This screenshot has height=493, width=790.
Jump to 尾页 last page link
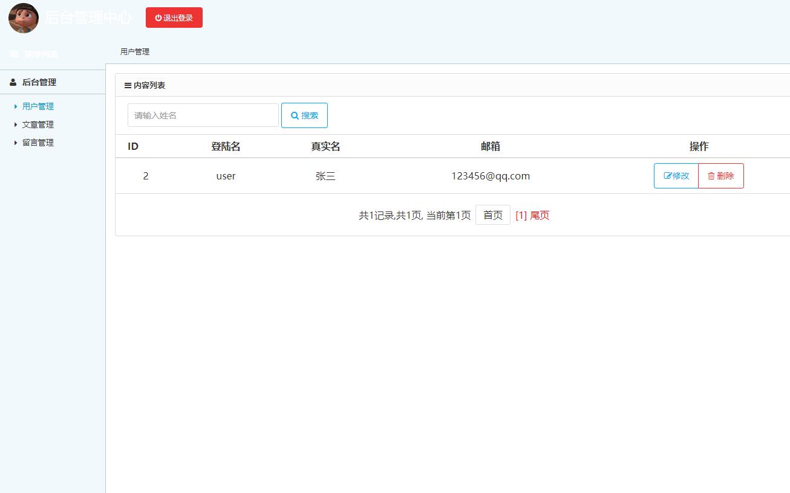click(x=540, y=215)
